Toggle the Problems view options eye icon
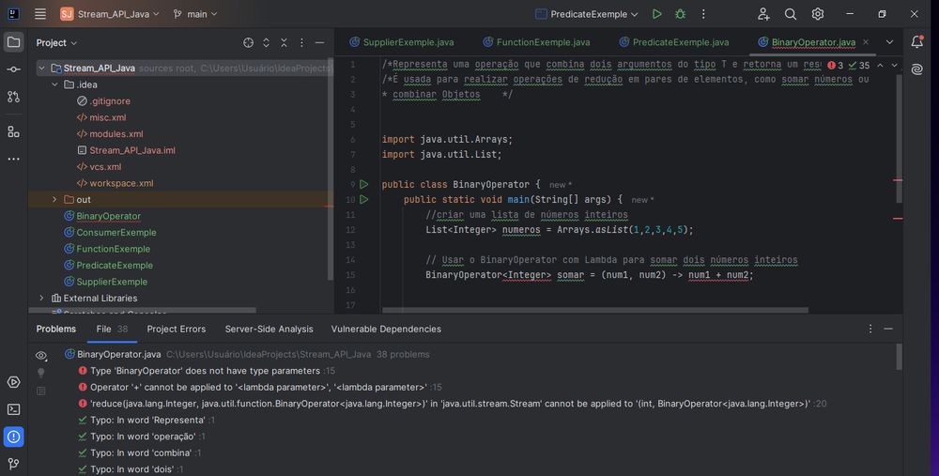The width and height of the screenshot is (939, 476). [x=41, y=356]
